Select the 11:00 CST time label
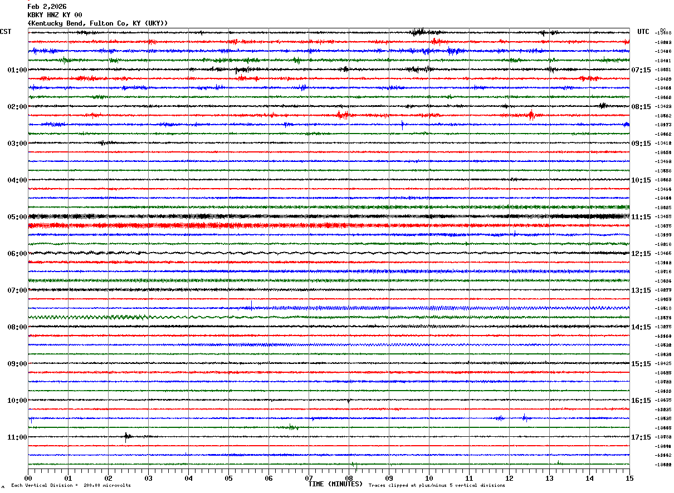674x493 pixels. click(x=17, y=437)
